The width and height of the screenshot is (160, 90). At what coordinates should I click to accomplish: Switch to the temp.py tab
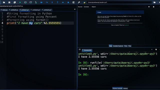click(5, 10)
